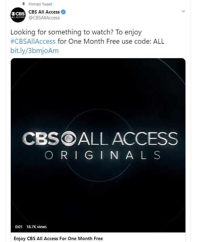
Task: Click the pin icon beside Pinned Tweet
Action: [x=23, y=4]
